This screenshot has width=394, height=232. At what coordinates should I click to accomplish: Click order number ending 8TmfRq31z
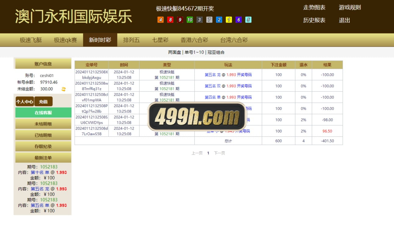[91, 86]
